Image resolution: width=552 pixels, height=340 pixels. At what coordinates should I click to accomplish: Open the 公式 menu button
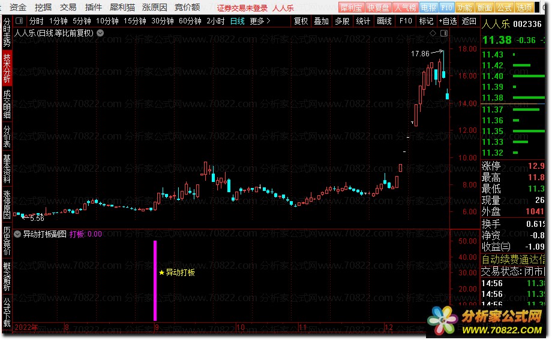click(x=504, y=7)
